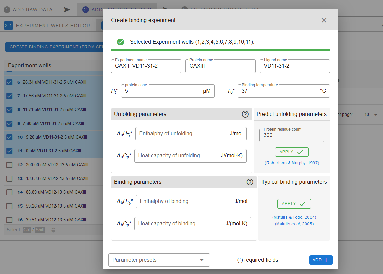
Task: Apply predicted unfolding parameters
Action: click(x=291, y=152)
